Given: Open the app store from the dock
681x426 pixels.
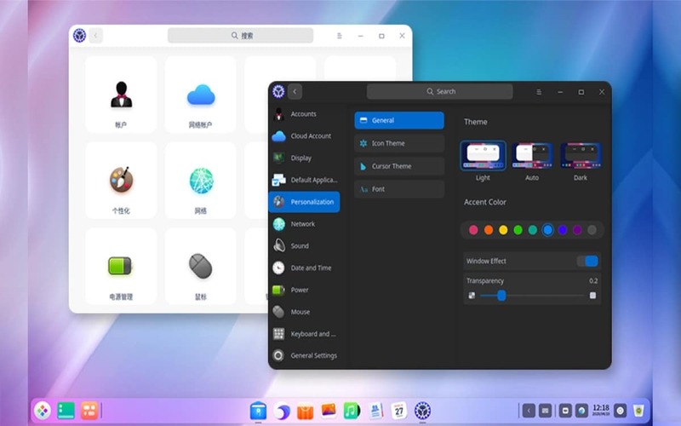Looking at the screenshot, I should [305, 412].
